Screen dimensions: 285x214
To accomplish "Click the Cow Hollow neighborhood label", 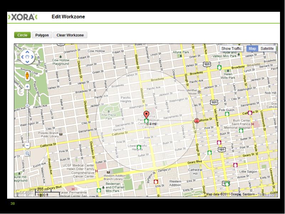I will [96, 51].
